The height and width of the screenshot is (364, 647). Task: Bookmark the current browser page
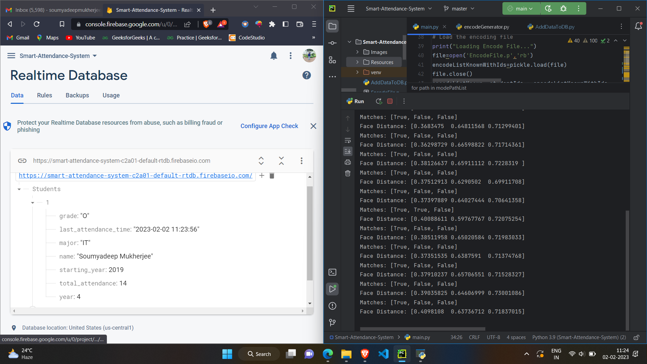62,24
